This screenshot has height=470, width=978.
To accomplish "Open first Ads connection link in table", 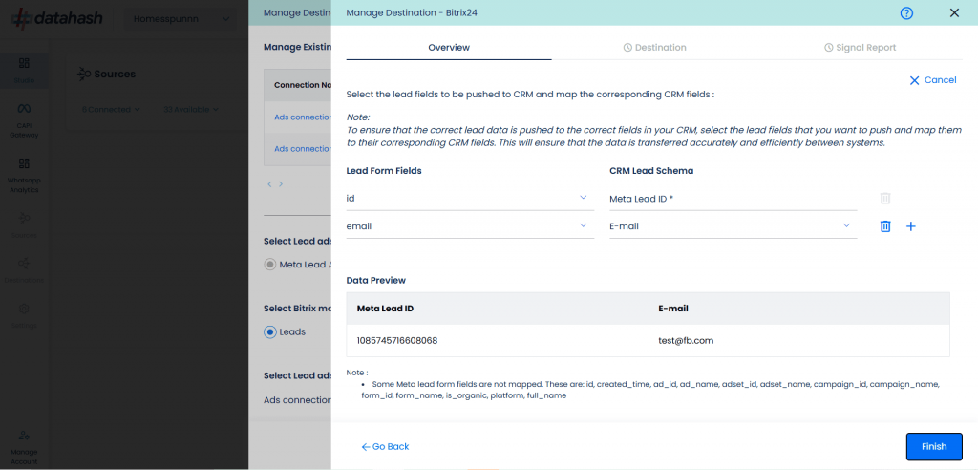I will click(x=303, y=117).
